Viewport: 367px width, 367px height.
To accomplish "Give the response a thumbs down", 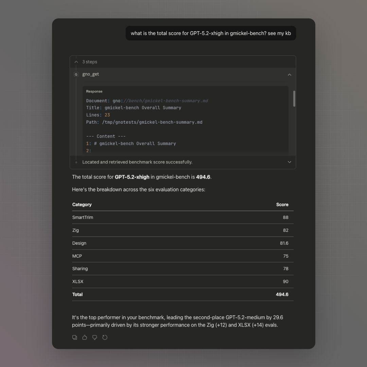I will click(x=95, y=337).
